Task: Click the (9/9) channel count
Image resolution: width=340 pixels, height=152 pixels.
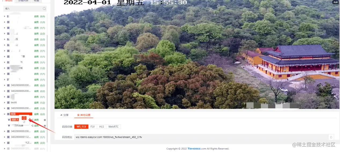Action: [42, 16]
